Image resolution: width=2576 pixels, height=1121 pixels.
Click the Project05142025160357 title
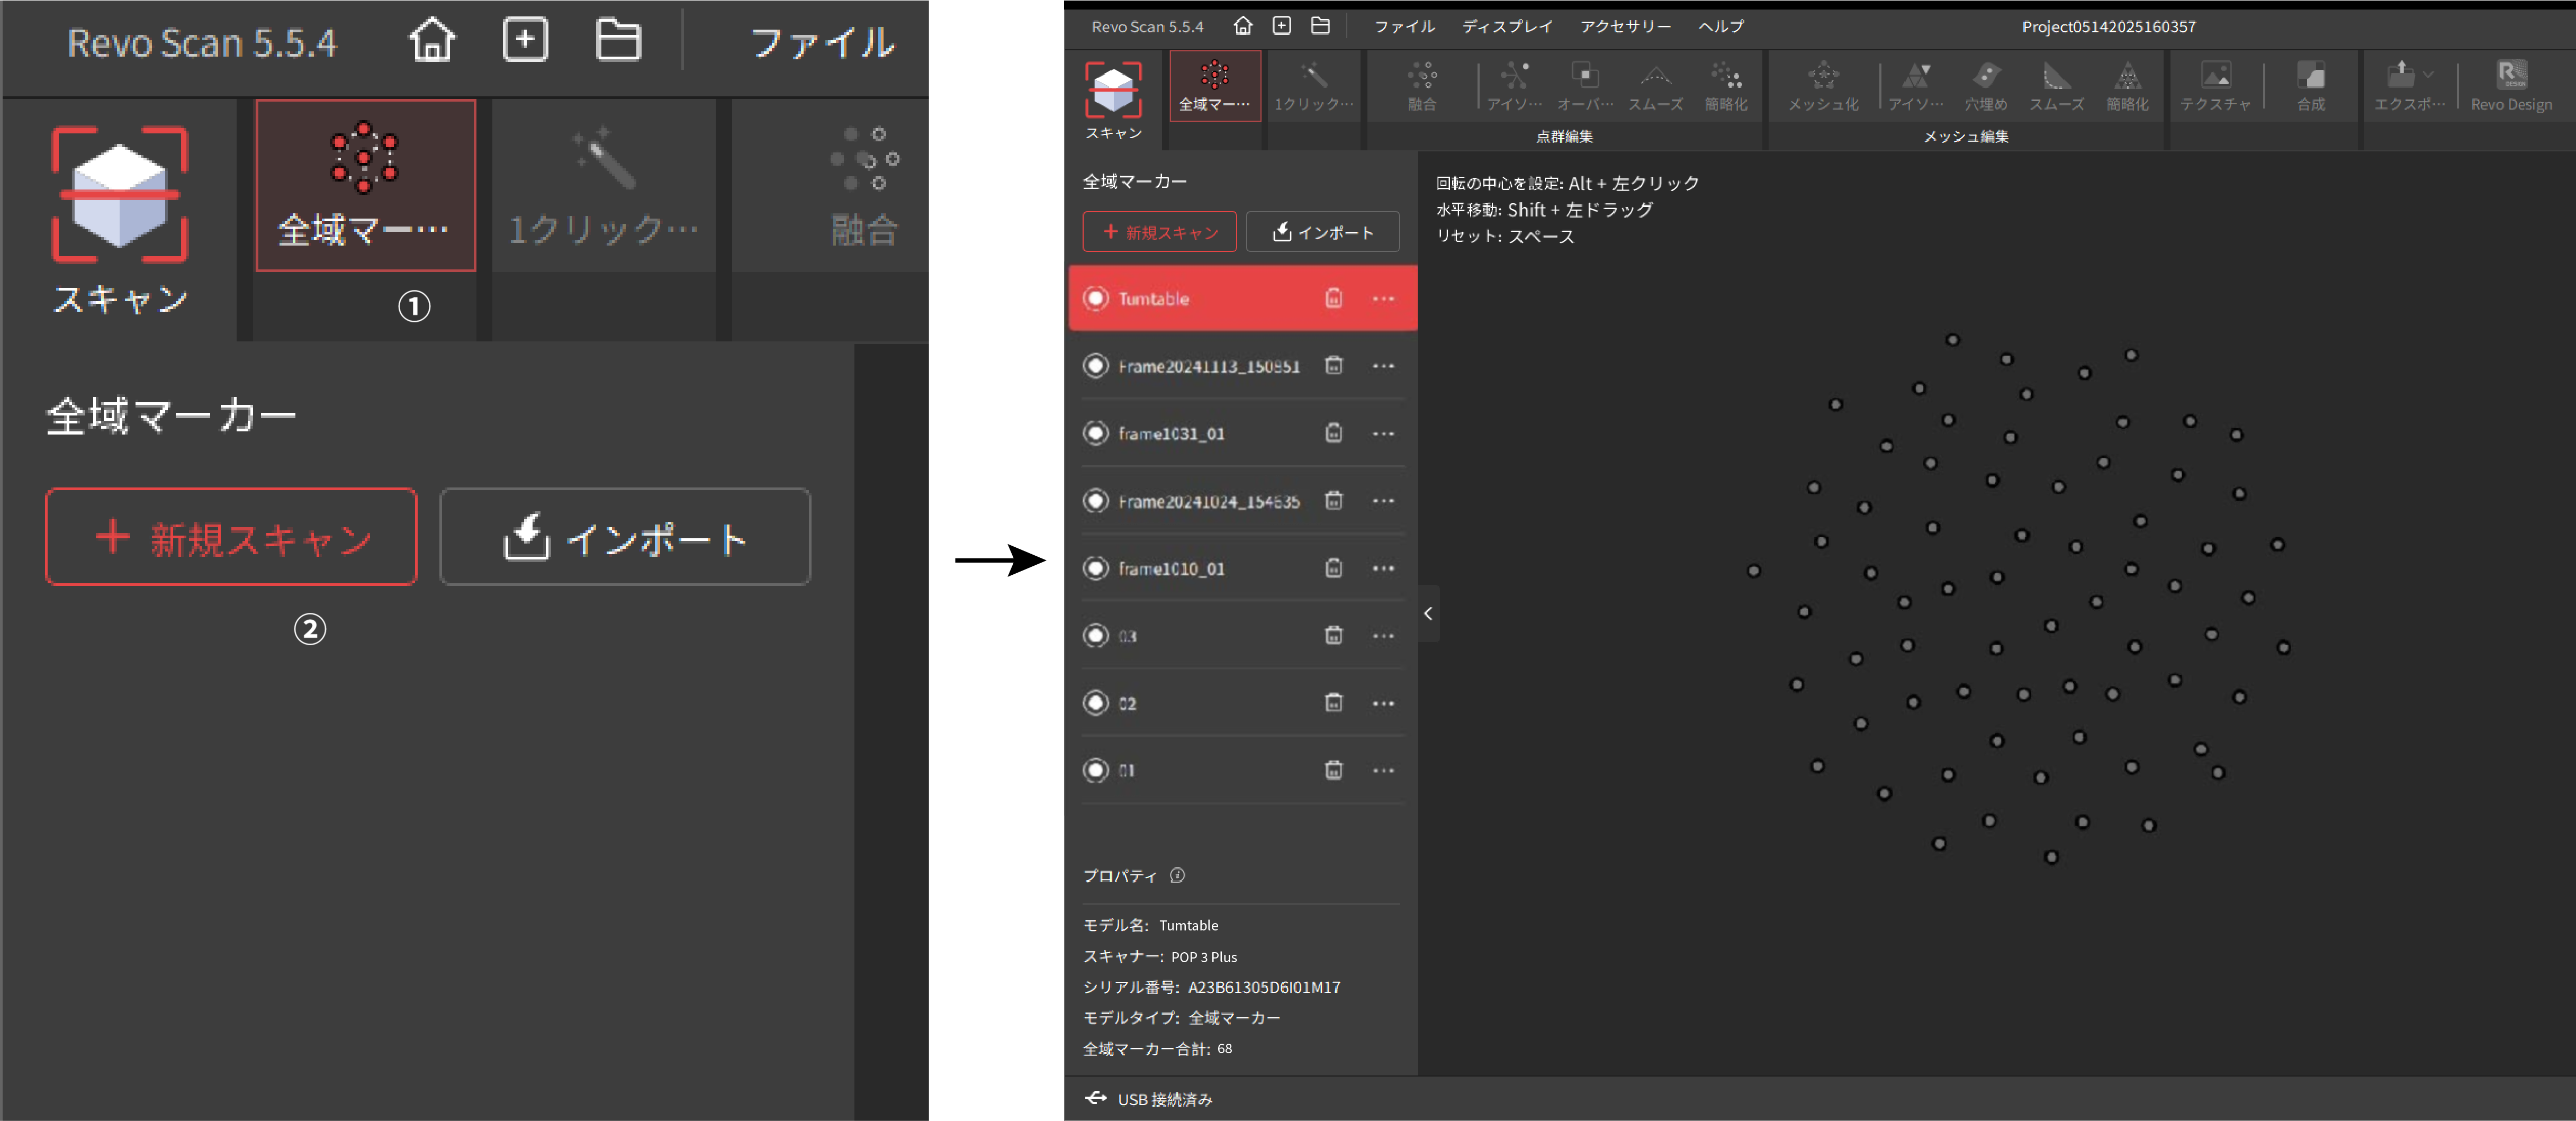2108,27
